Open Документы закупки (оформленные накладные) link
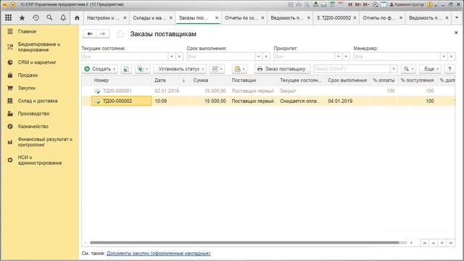Screen dimensions: 464x261 158,253
